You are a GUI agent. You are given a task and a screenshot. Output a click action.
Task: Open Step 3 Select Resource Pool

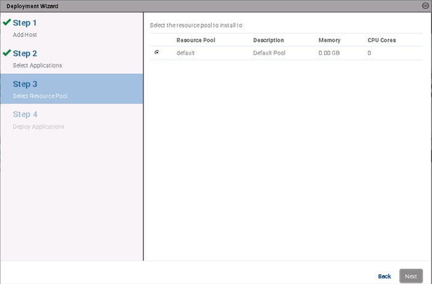point(71,89)
